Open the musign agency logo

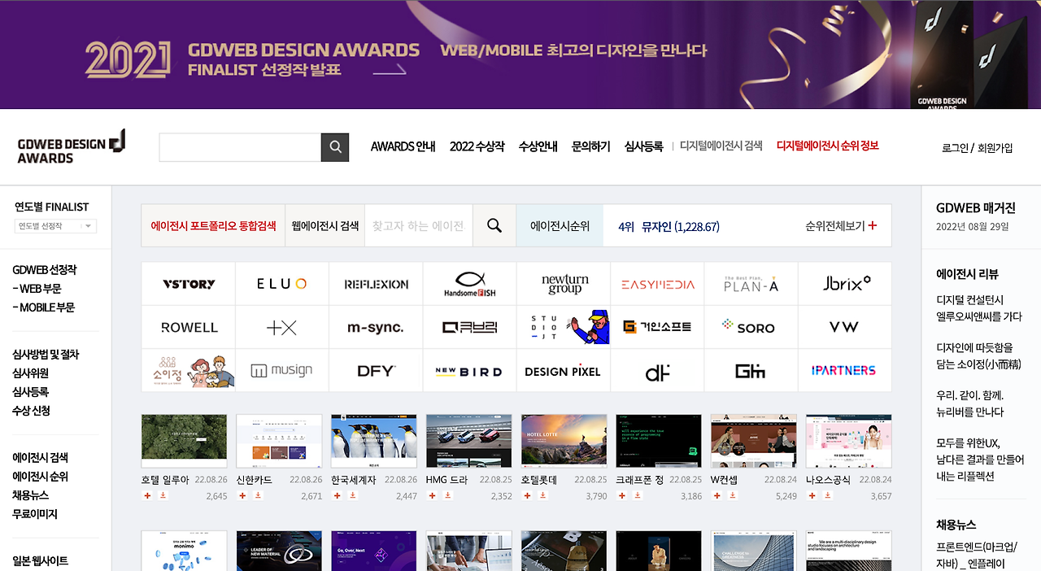click(282, 371)
